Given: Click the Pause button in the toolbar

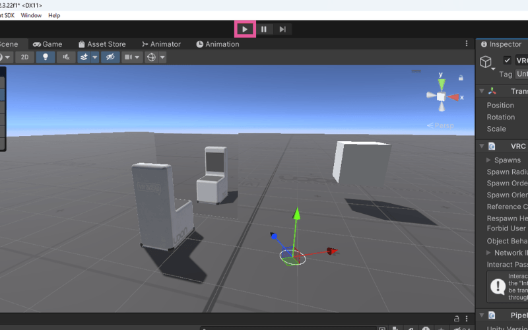Looking at the screenshot, I should [264, 29].
